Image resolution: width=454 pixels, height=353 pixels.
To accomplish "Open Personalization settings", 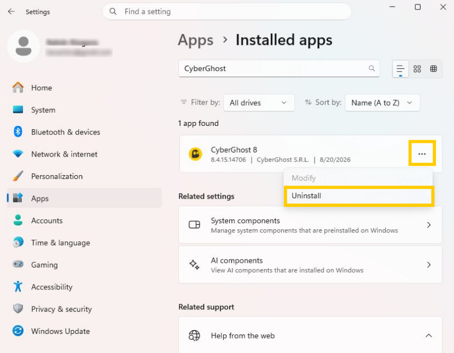I will [84, 176].
